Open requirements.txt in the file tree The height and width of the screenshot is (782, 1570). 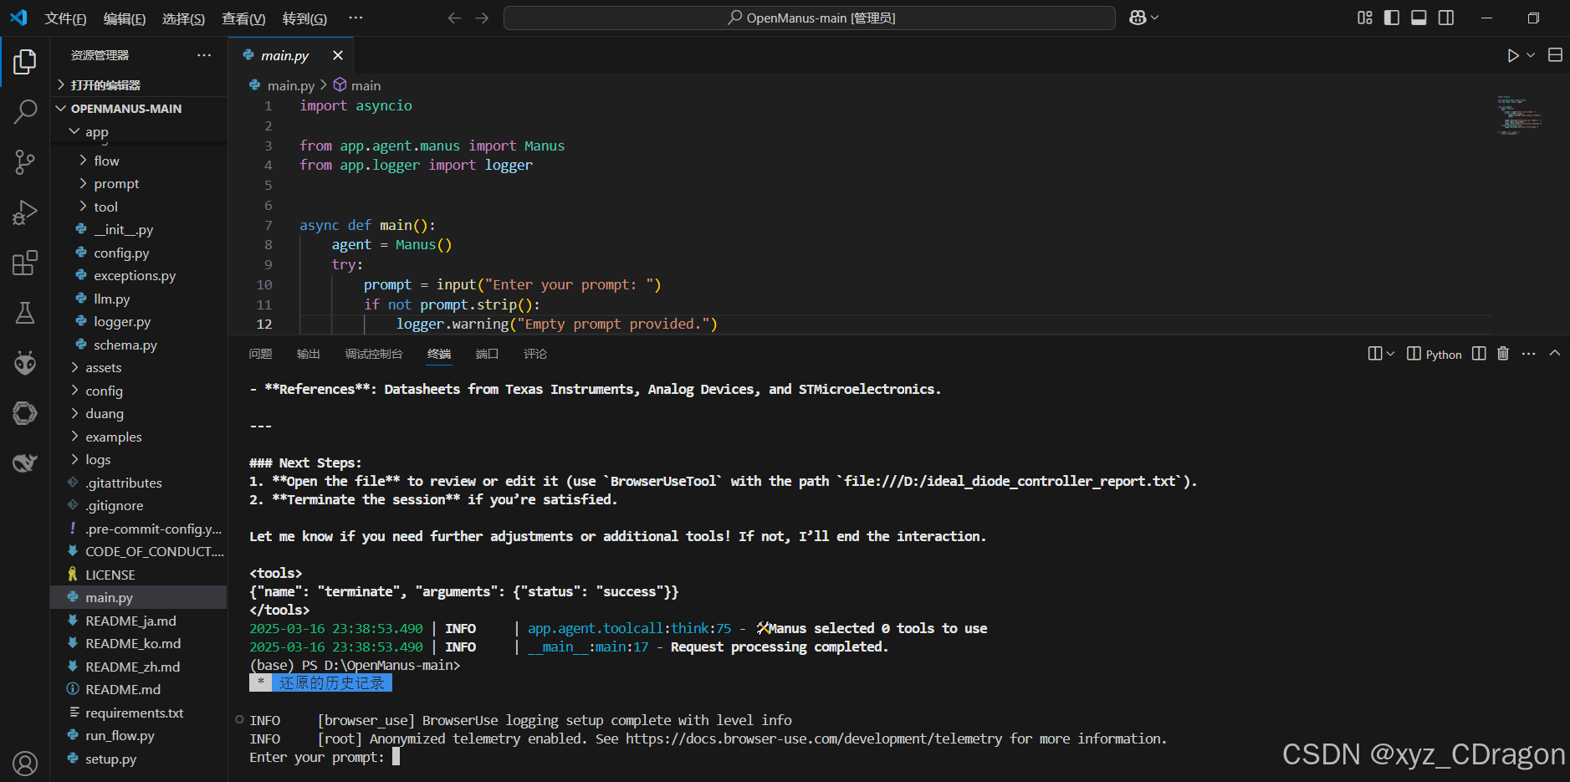coord(134,713)
